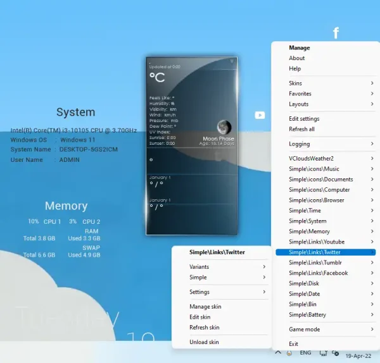The height and width of the screenshot is (363, 380).
Task: Open the Simple\Links\Facebook submenu
Action: 326,273
